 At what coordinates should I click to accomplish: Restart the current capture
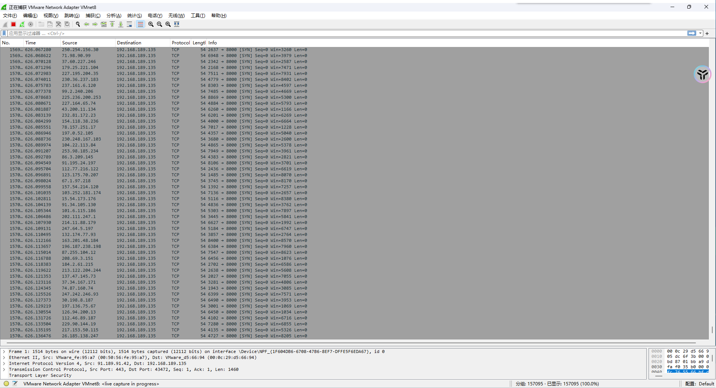coord(22,24)
